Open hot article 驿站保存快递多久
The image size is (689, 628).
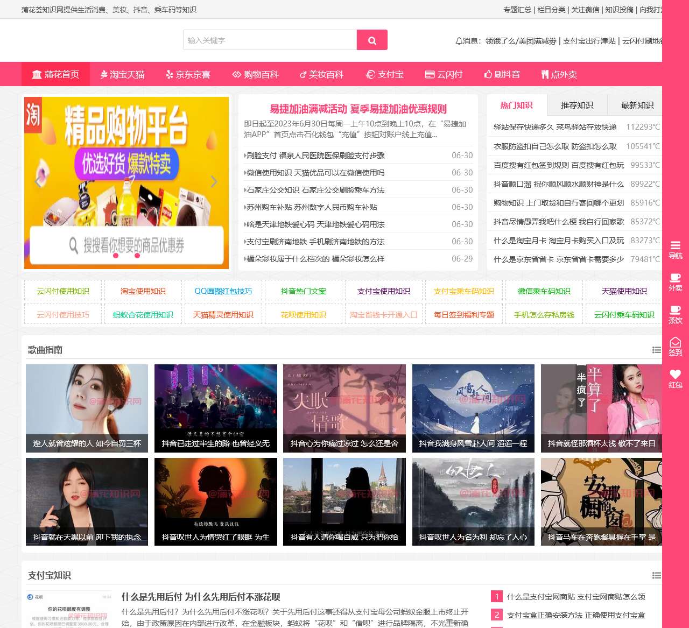coord(555,127)
